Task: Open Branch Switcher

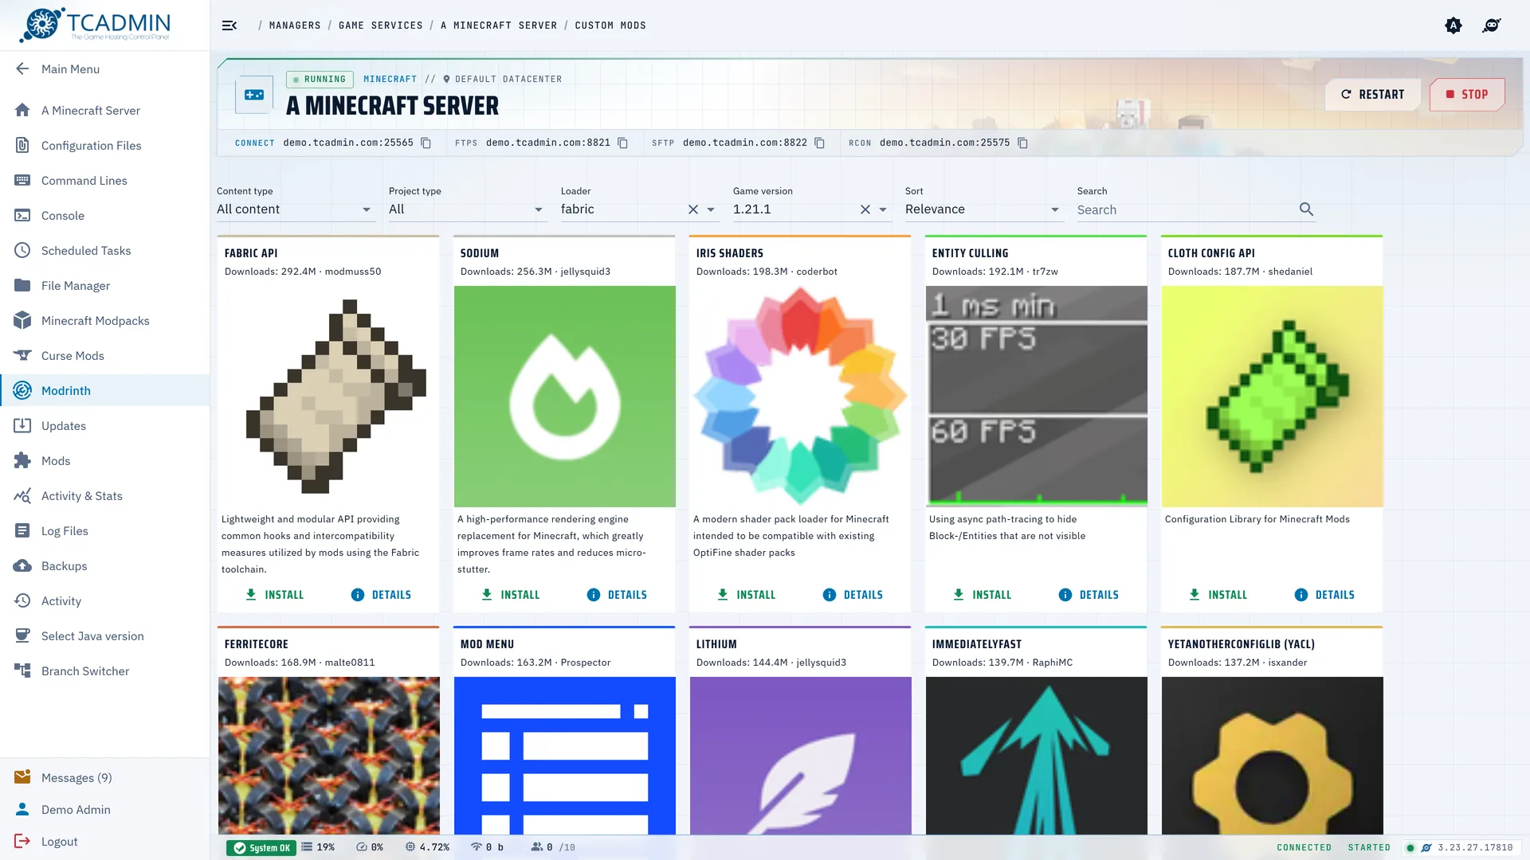Action: pyautogui.click(x=104, y=671)
